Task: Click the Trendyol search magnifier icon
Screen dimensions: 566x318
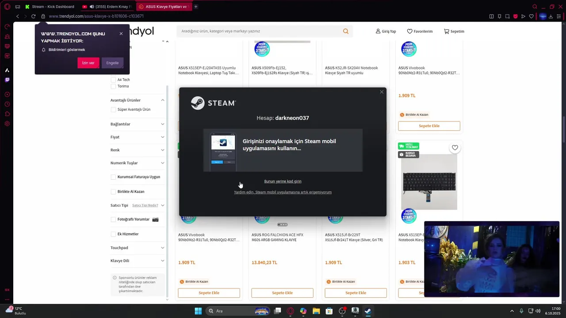Action: click(346, 31)
